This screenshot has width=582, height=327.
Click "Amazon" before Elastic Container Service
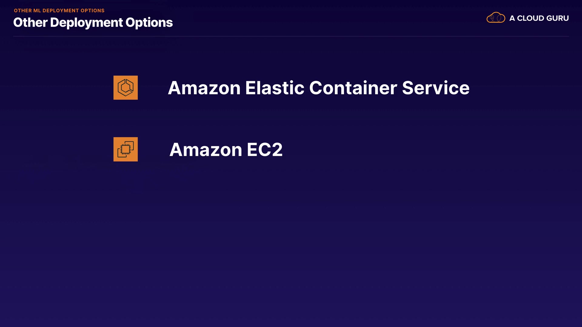coord(204,88)
